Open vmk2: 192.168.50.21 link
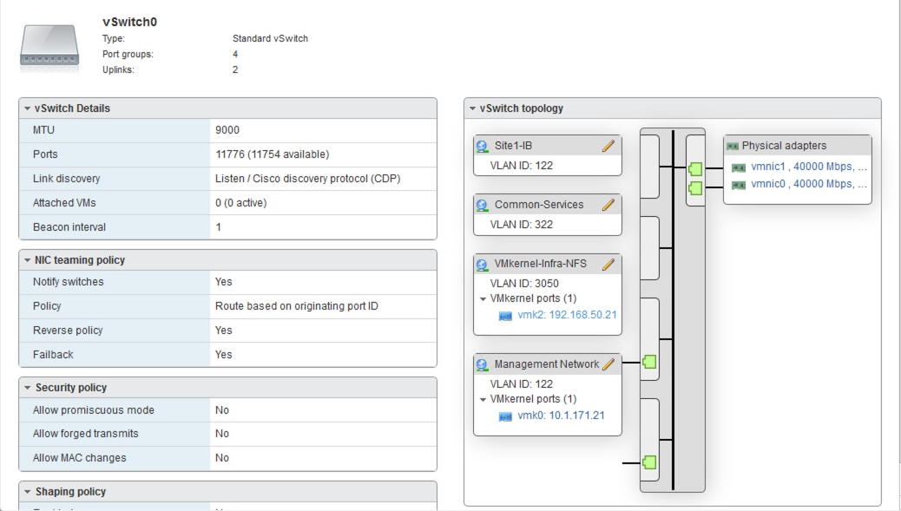Screen dimensions: 901x511 click(567, 315)
